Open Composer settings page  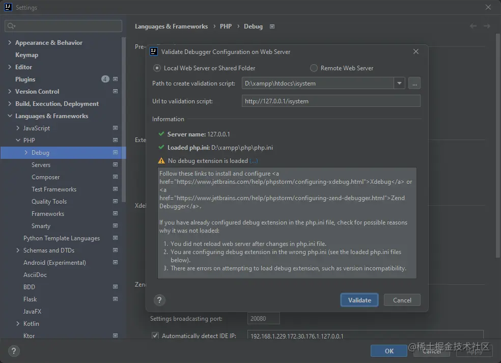[x=45, y=177]
